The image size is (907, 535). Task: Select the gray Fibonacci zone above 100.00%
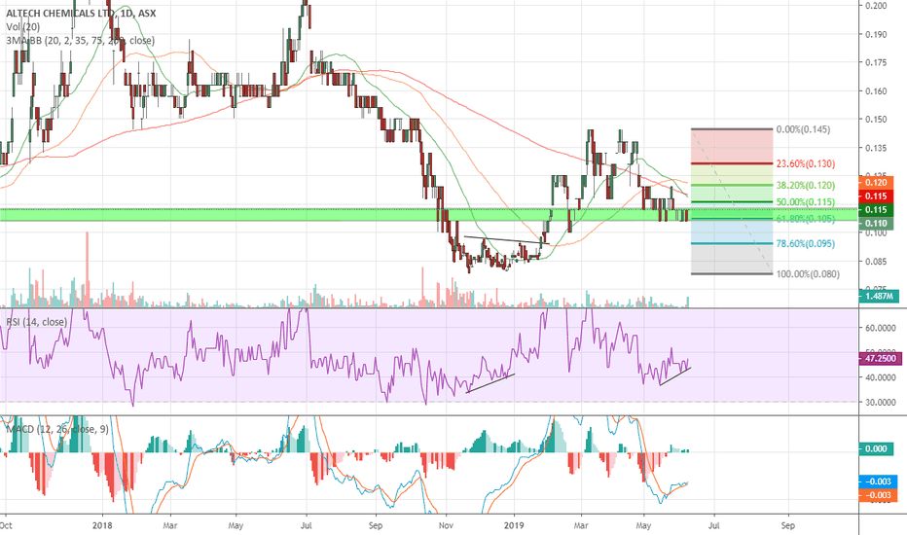pos(732,259)
